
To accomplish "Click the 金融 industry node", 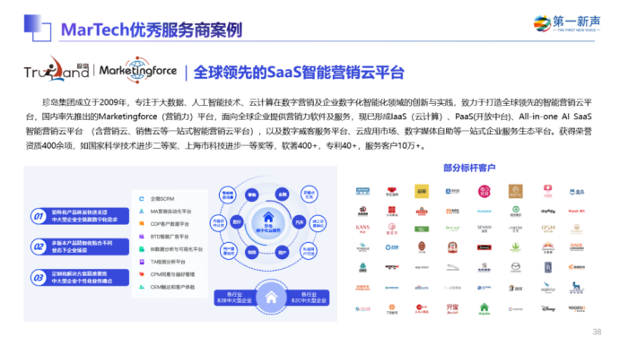I will (283, 195).
